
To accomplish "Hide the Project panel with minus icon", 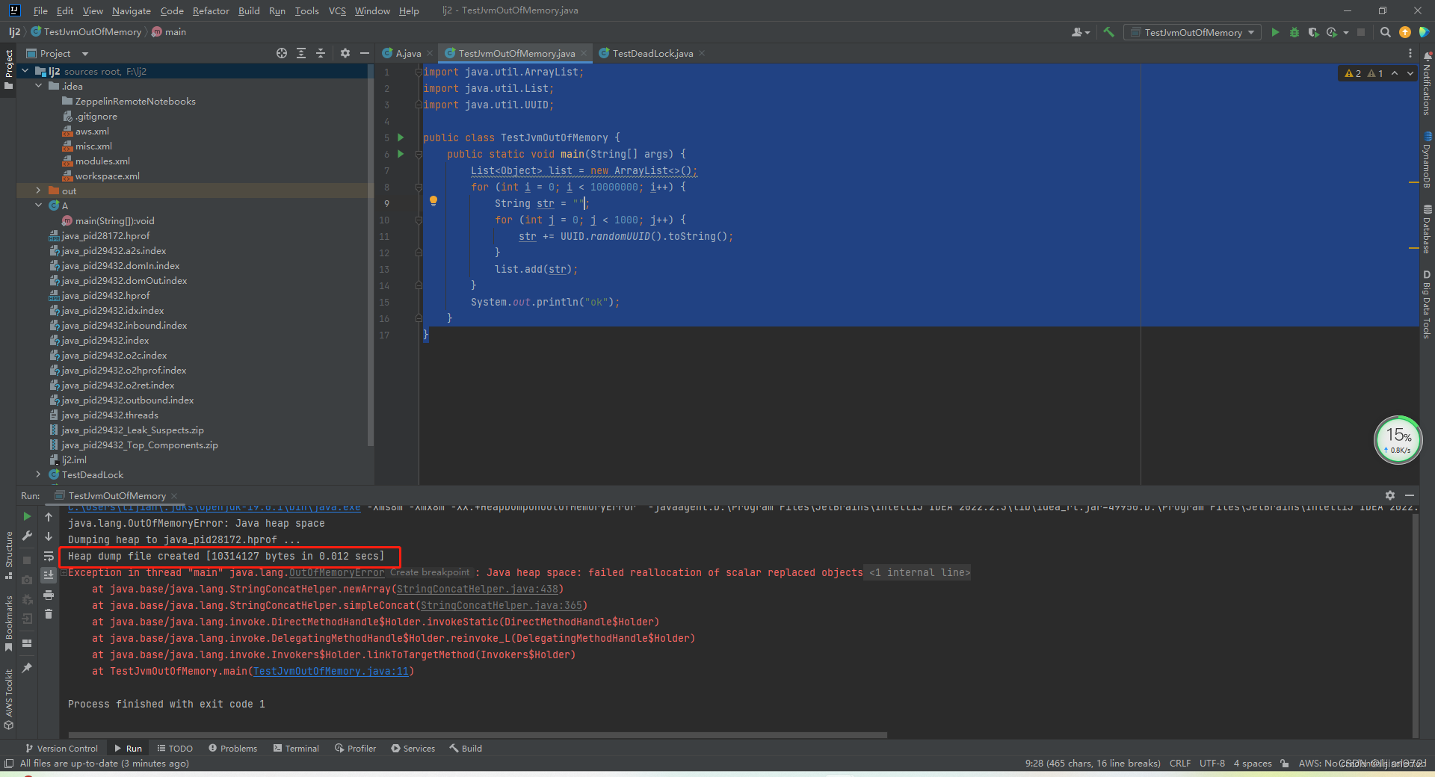I will coord(365,53).
